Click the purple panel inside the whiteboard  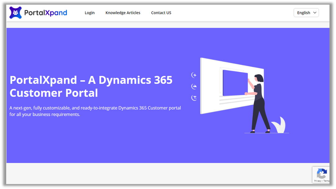click(x=235, y=82)
